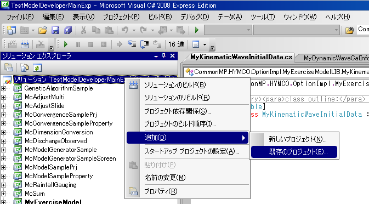This screenshot has height=204, width=369.
Task: Expand the GeneticAlgorithmSample project node
Action: 3,88
